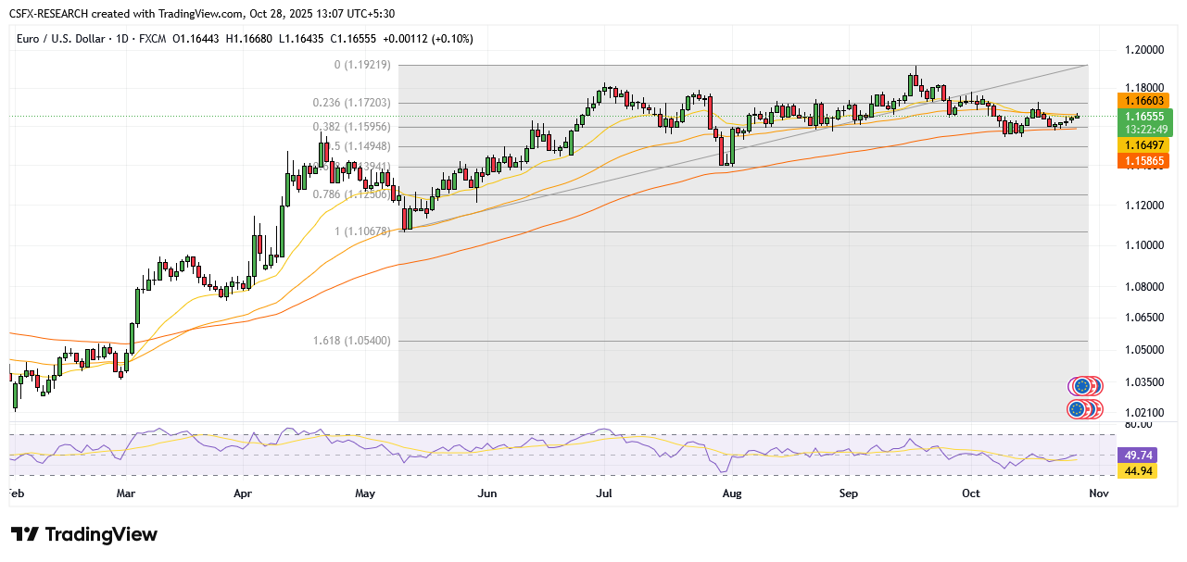Select the 1.618 (1.05400) Fibonacci extension label
The width and height of the screenshot is (1187, 562).
point(351,341)
